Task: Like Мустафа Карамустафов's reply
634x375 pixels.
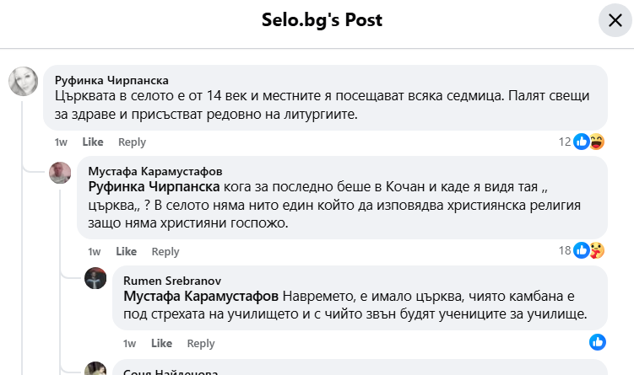Action: pos(126,251)
